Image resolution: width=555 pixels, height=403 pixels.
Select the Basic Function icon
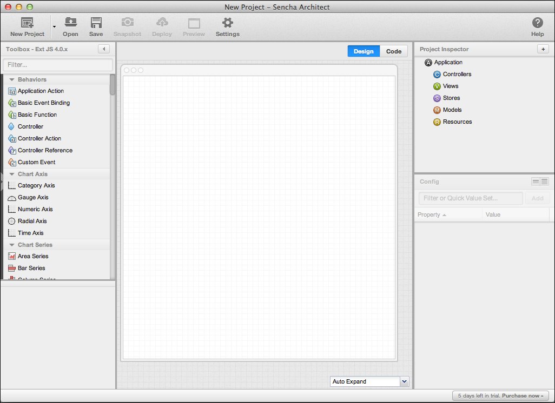click(12, 115)
